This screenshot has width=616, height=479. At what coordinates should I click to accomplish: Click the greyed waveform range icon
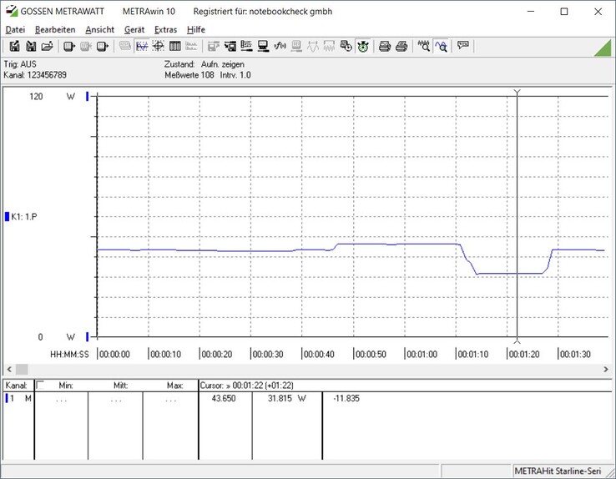click(x=329, y=47)
